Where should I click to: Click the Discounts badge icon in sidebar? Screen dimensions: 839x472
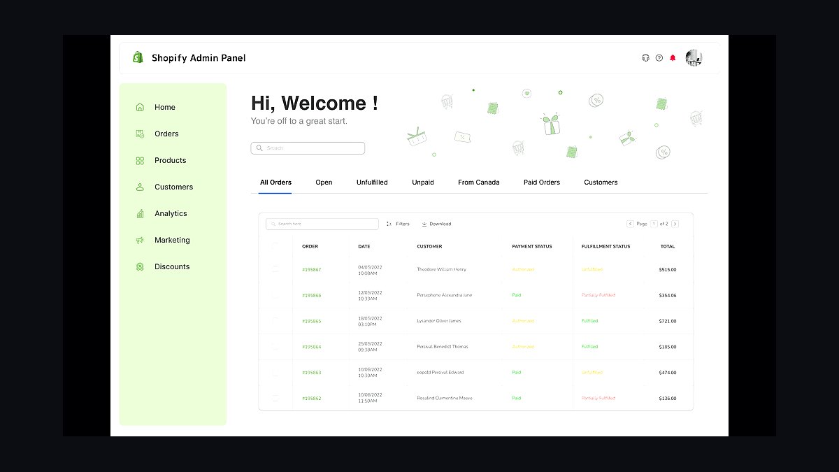tap(140, 266)
